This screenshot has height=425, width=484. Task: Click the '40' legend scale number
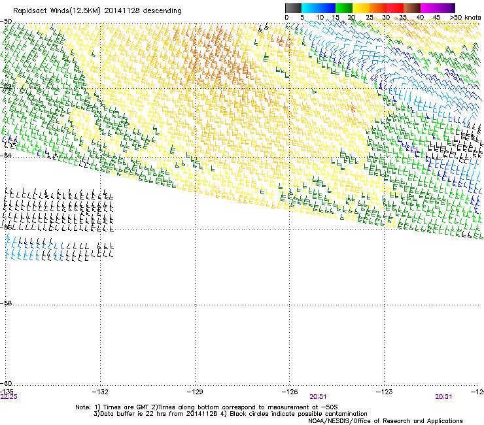[x=420, y=18]
